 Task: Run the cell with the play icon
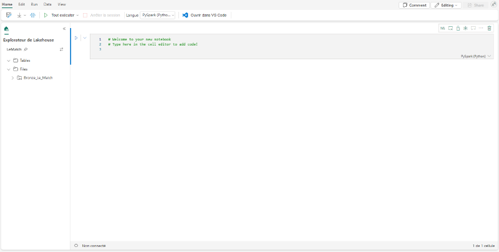tap(76, 38)
